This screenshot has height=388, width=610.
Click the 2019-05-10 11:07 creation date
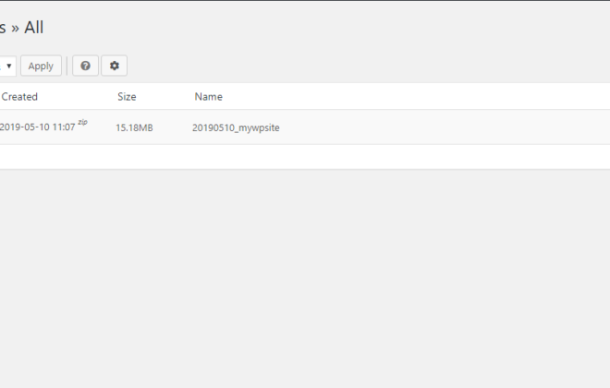[x=37, y=127]
